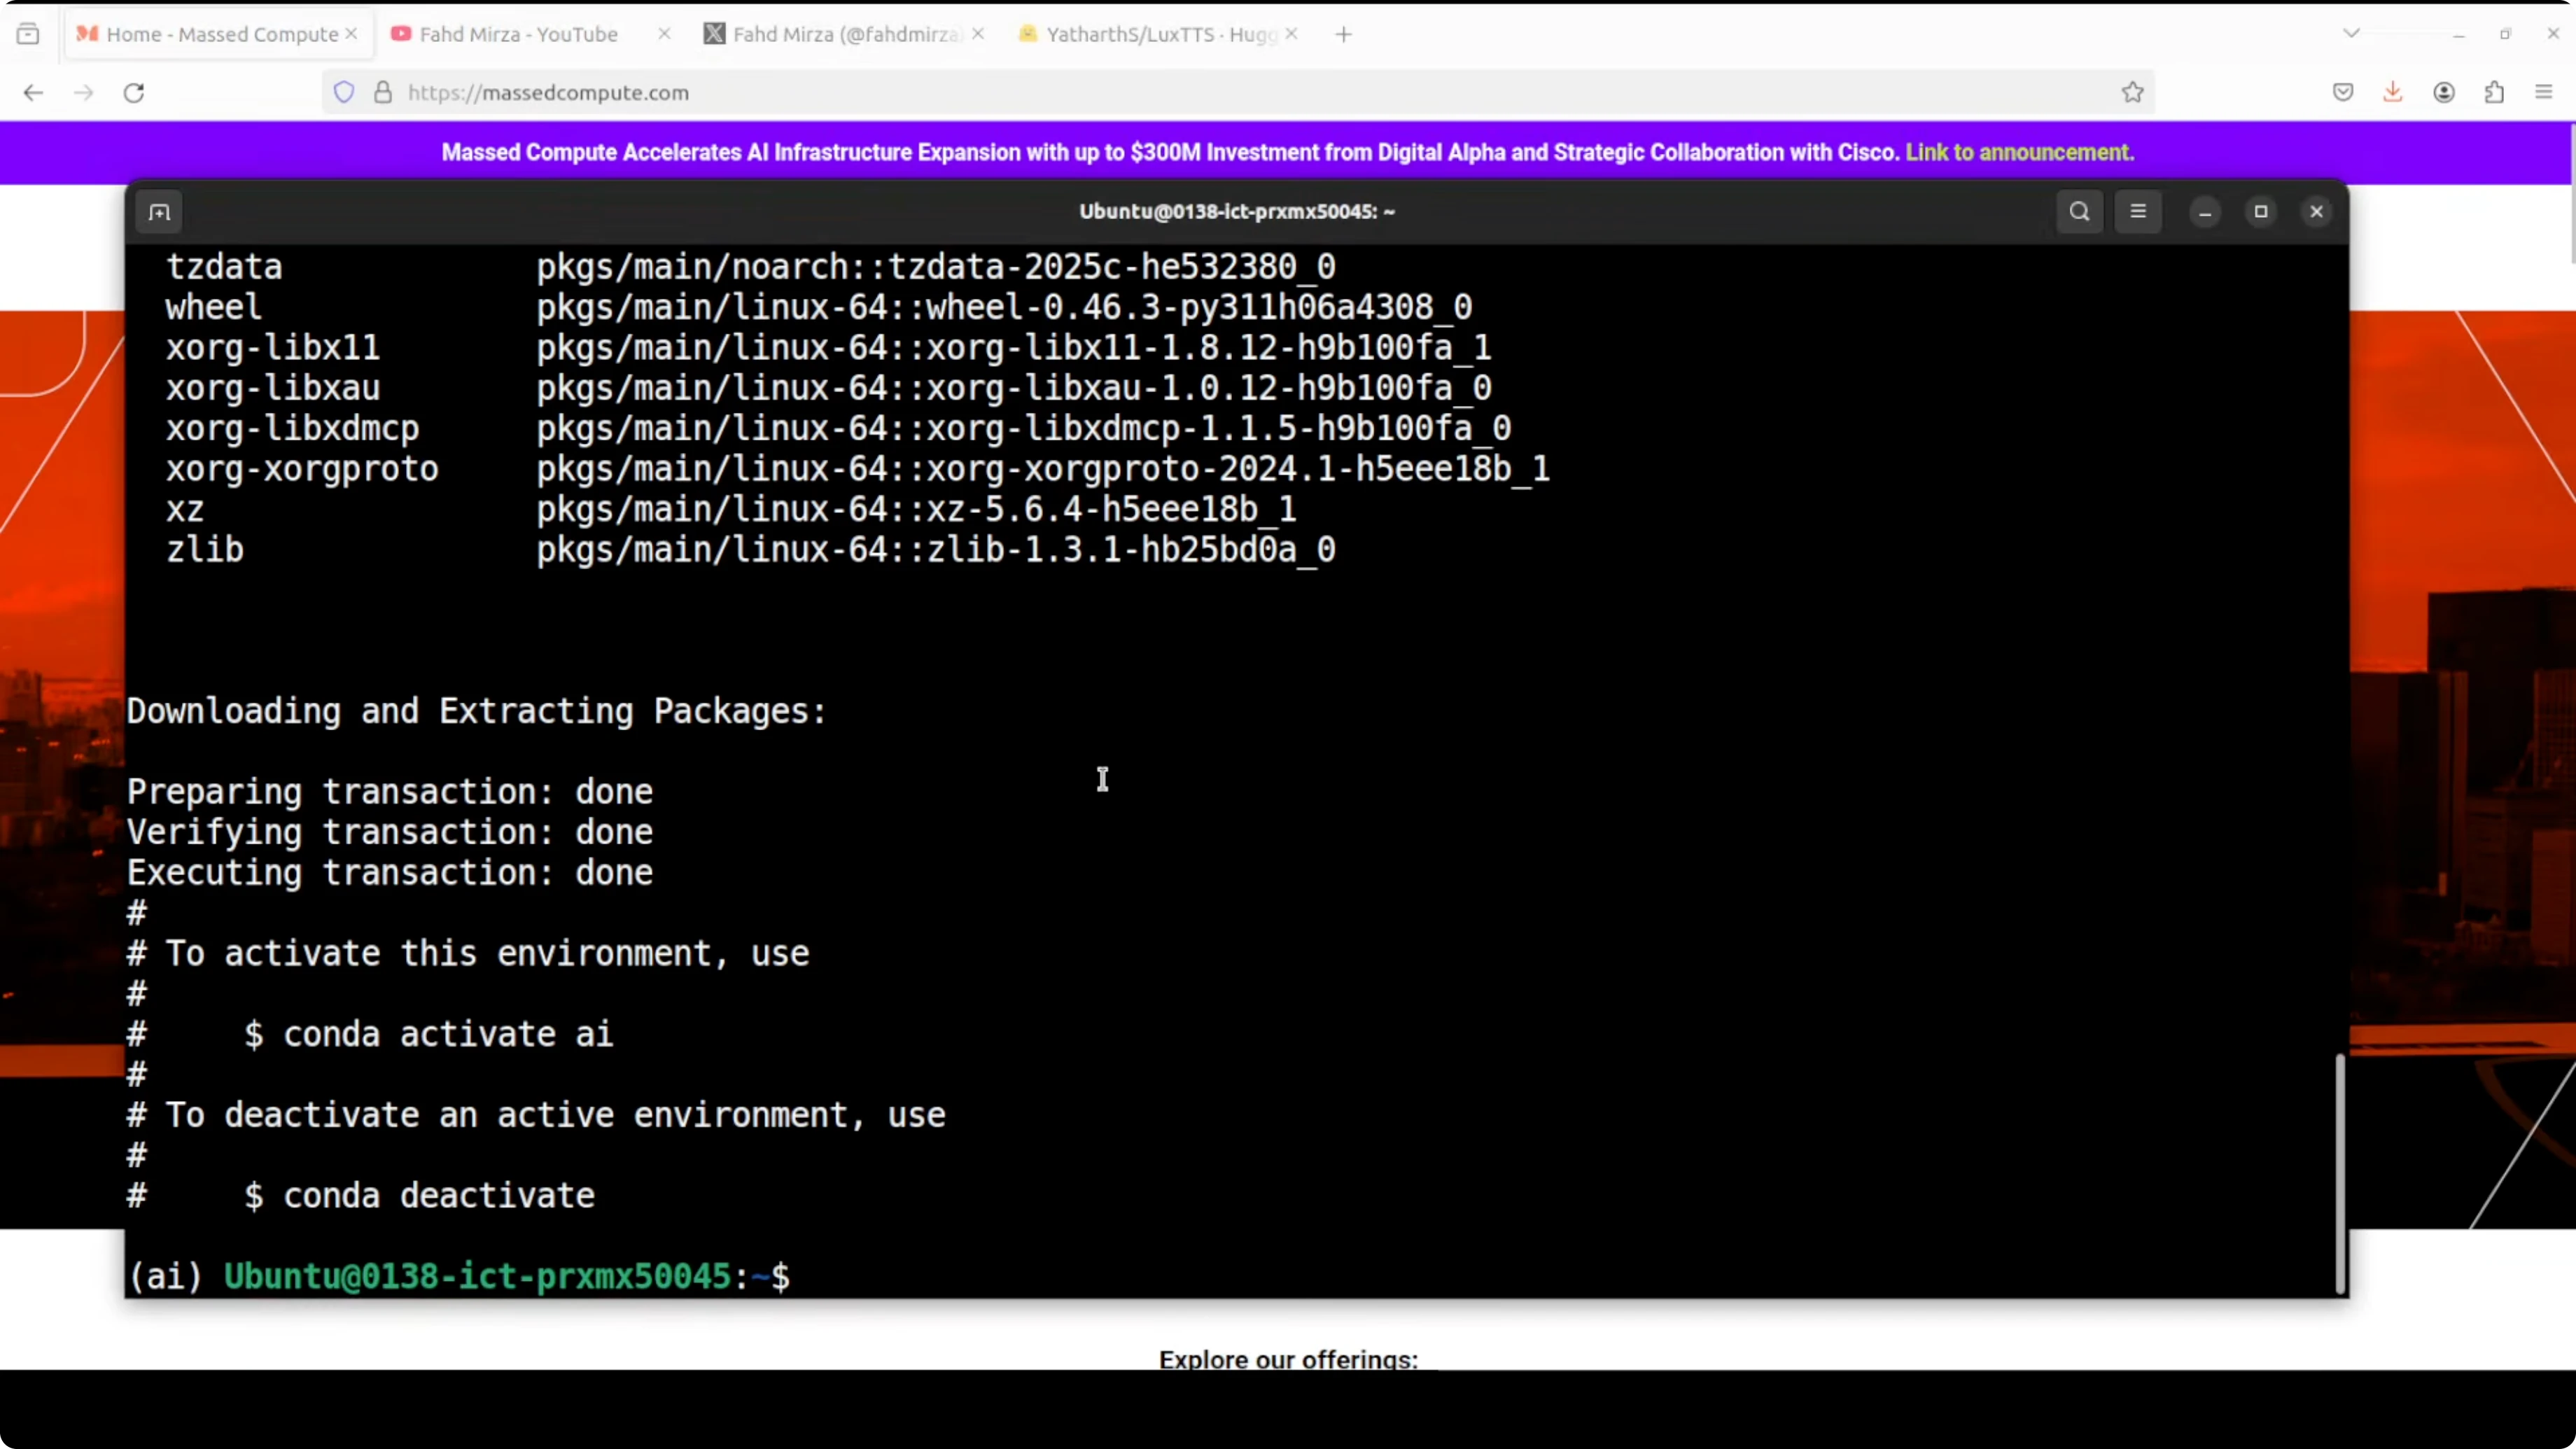2576x1449 pixels.
Task: Click the new terminal tab icon
Action: (159, 212)
